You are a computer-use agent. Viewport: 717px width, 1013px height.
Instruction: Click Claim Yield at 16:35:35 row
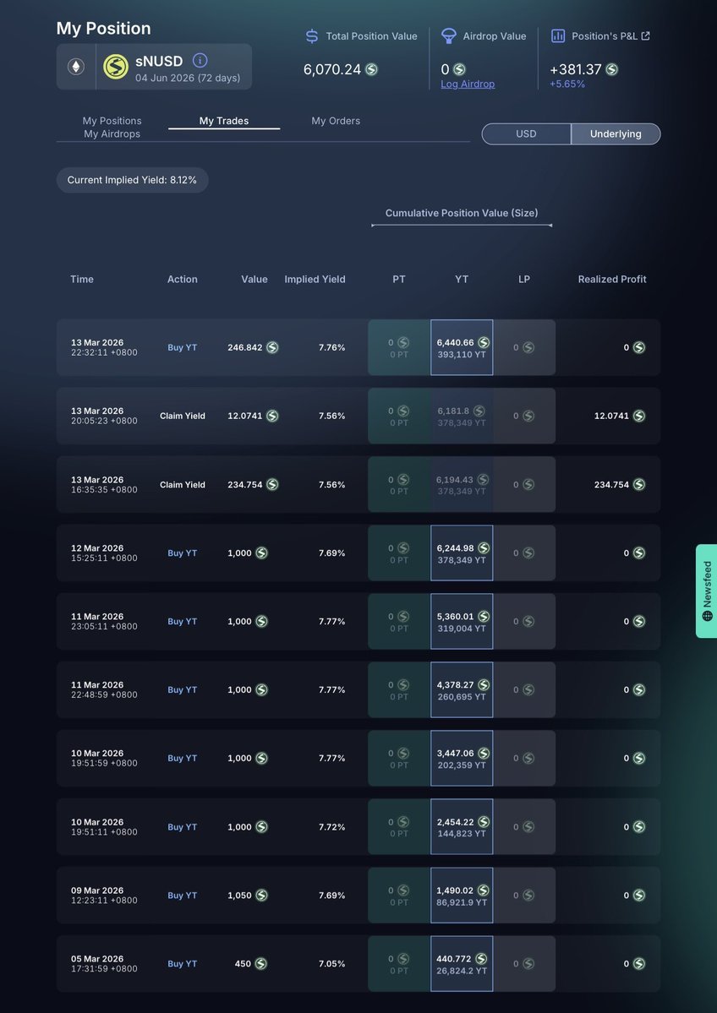(183, 485)
